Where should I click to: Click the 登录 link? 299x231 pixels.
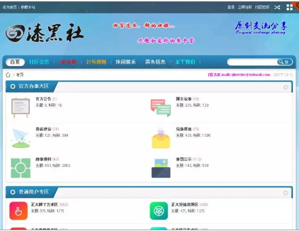[x=231, y=7]
